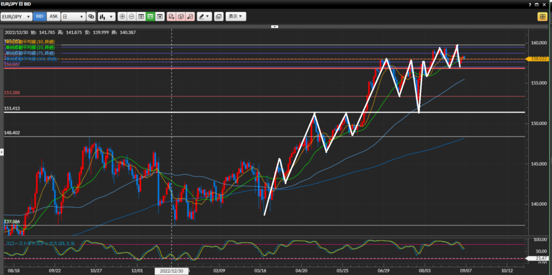Click the first pink drawing object icon
This screenshot has height=275, width=552.
(x=171, y=17)
